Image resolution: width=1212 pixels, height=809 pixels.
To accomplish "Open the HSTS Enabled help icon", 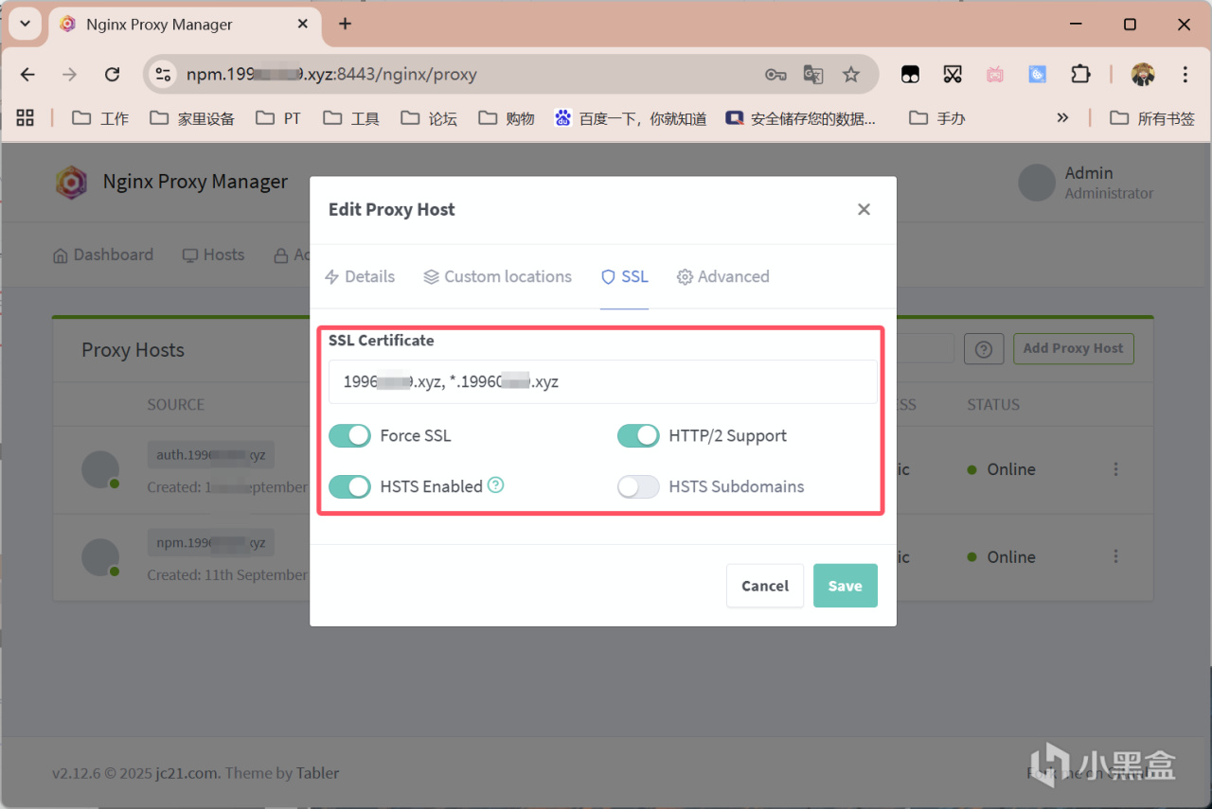I will [x=495, y=485].
